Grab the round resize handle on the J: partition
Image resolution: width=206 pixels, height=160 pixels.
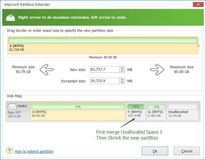click(x=198, y=46)
